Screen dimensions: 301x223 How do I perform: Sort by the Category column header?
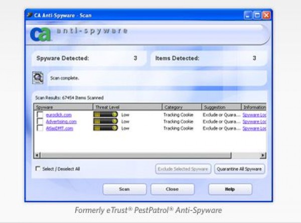click(182, 107)
